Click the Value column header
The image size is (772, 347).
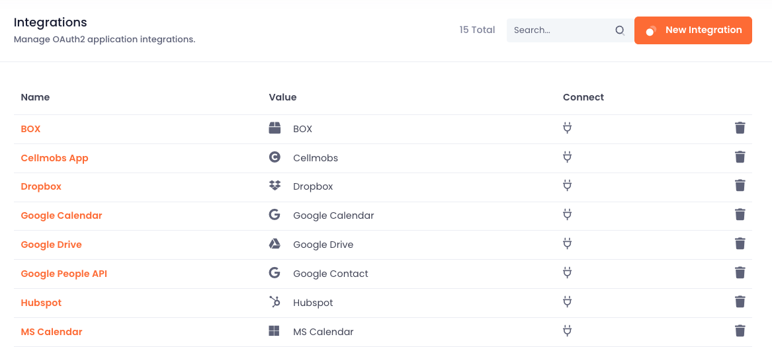click(282, 97)
